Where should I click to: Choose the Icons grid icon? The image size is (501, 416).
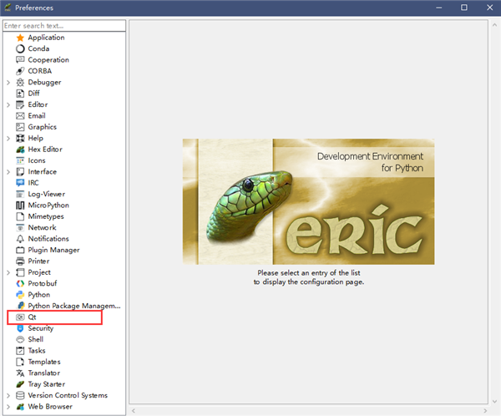click(20, 160)
